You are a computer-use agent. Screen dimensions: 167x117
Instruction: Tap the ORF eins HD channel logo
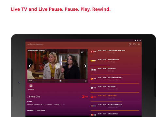coord(93,52)
